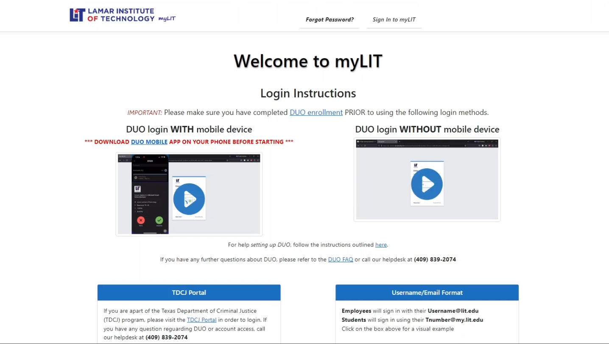Open the Forgot Password? tab
This screenshot has height=344, width=609.
pyautogui.click(x=330, y=19)
